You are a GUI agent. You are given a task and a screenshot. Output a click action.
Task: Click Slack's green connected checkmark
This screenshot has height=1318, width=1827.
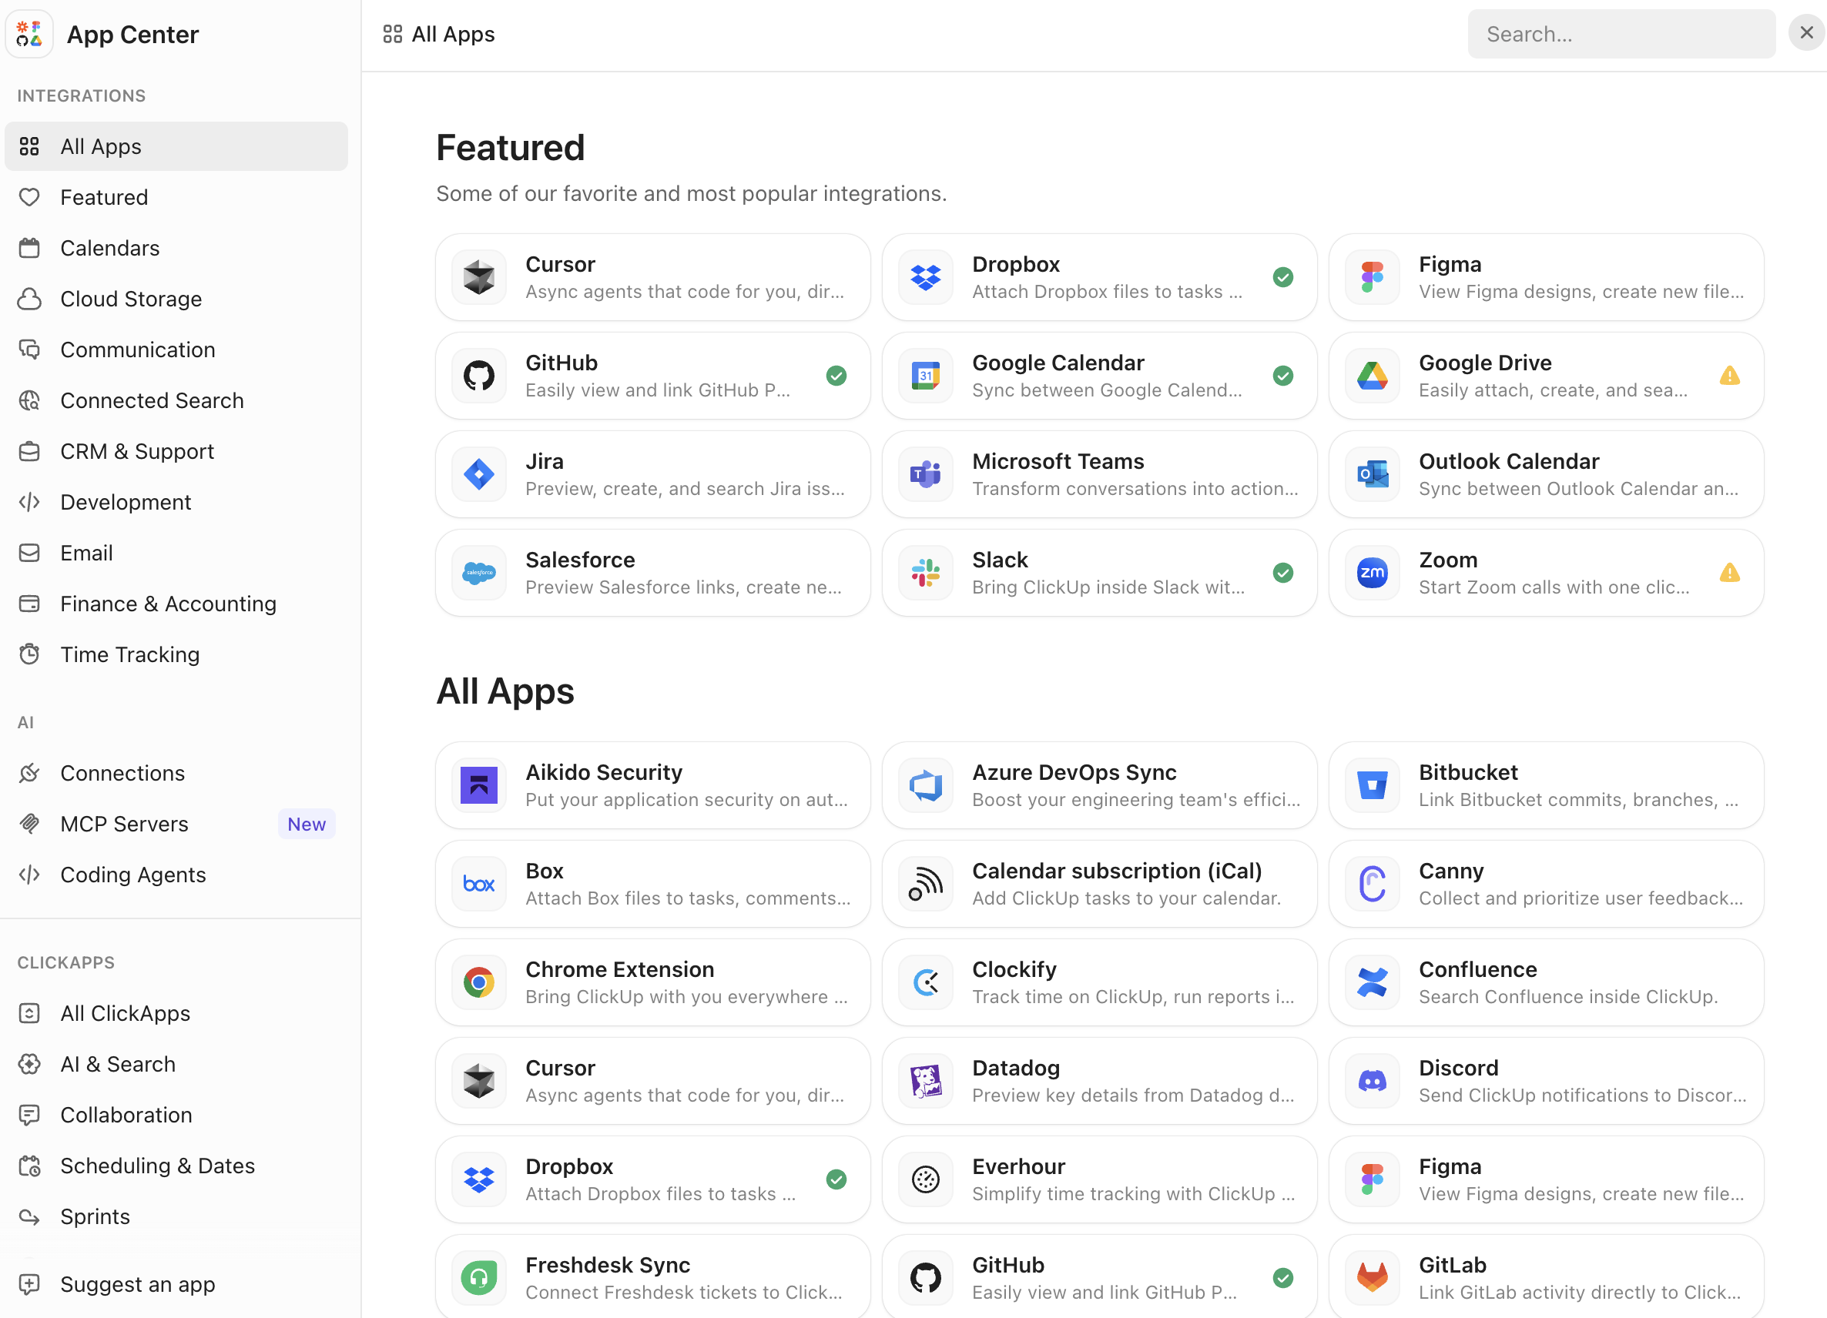tap(1283, 573)
